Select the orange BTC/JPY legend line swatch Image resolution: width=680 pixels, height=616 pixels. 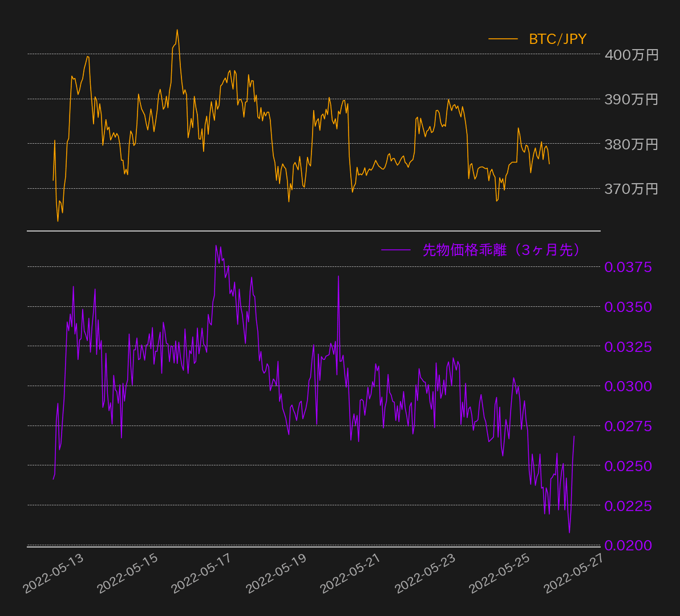[x=503, y=39]
